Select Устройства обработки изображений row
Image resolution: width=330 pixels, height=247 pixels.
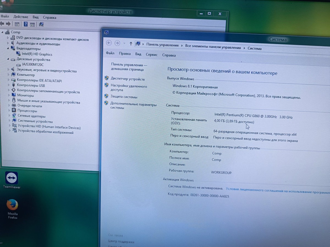pyautogui.click(x=46, y=132)
